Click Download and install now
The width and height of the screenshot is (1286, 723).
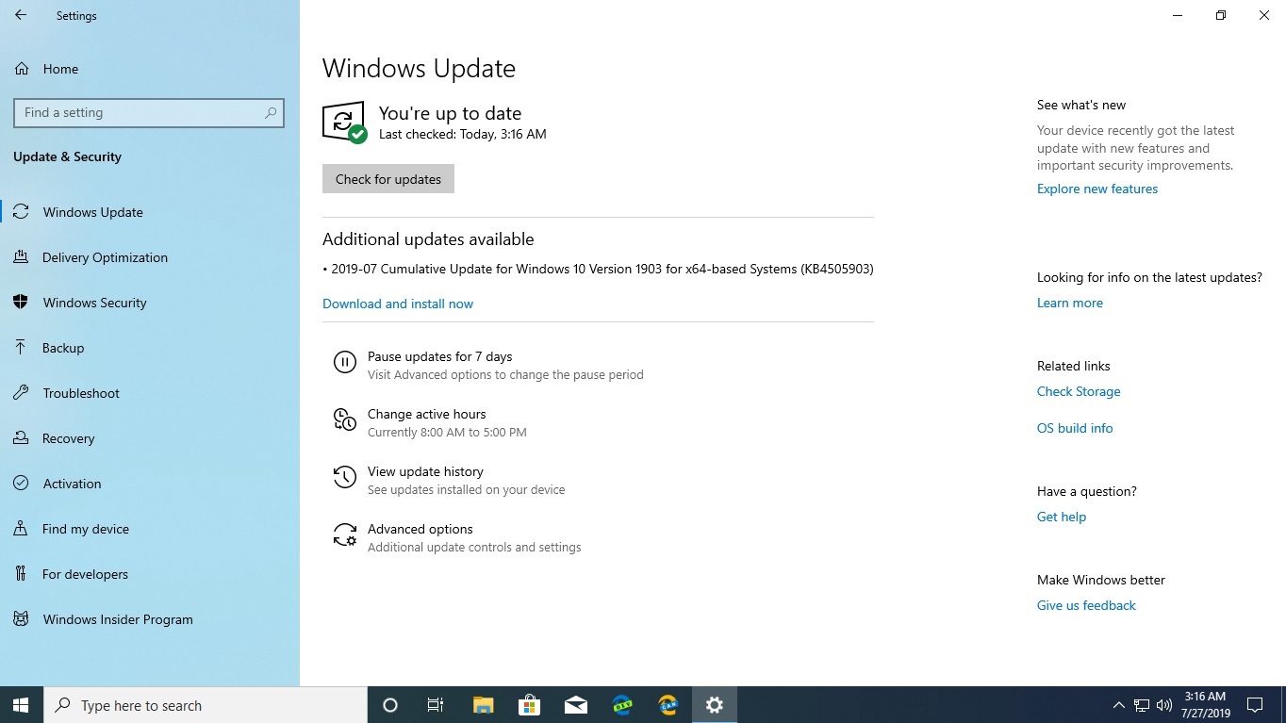pyautogui.click(x=398, y=304)
